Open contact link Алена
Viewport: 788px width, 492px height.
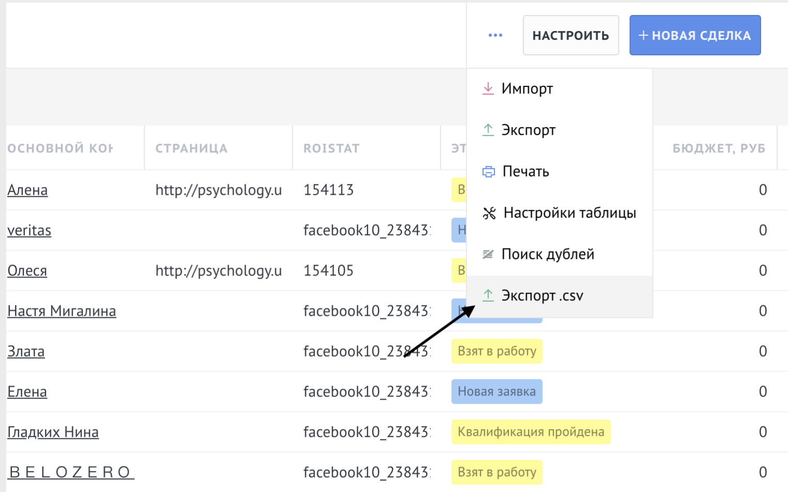(x=27, y=190)
